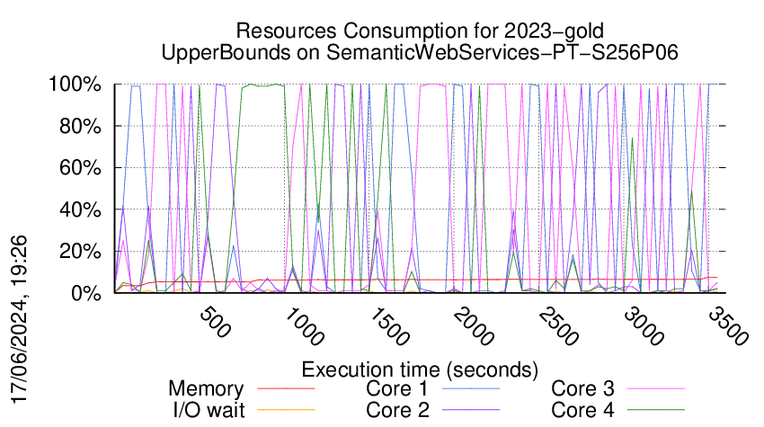This screenshot has height=427, width=764.
Task: Click the 'Execution time (seconds)' axis title
Action: [420, 369]
